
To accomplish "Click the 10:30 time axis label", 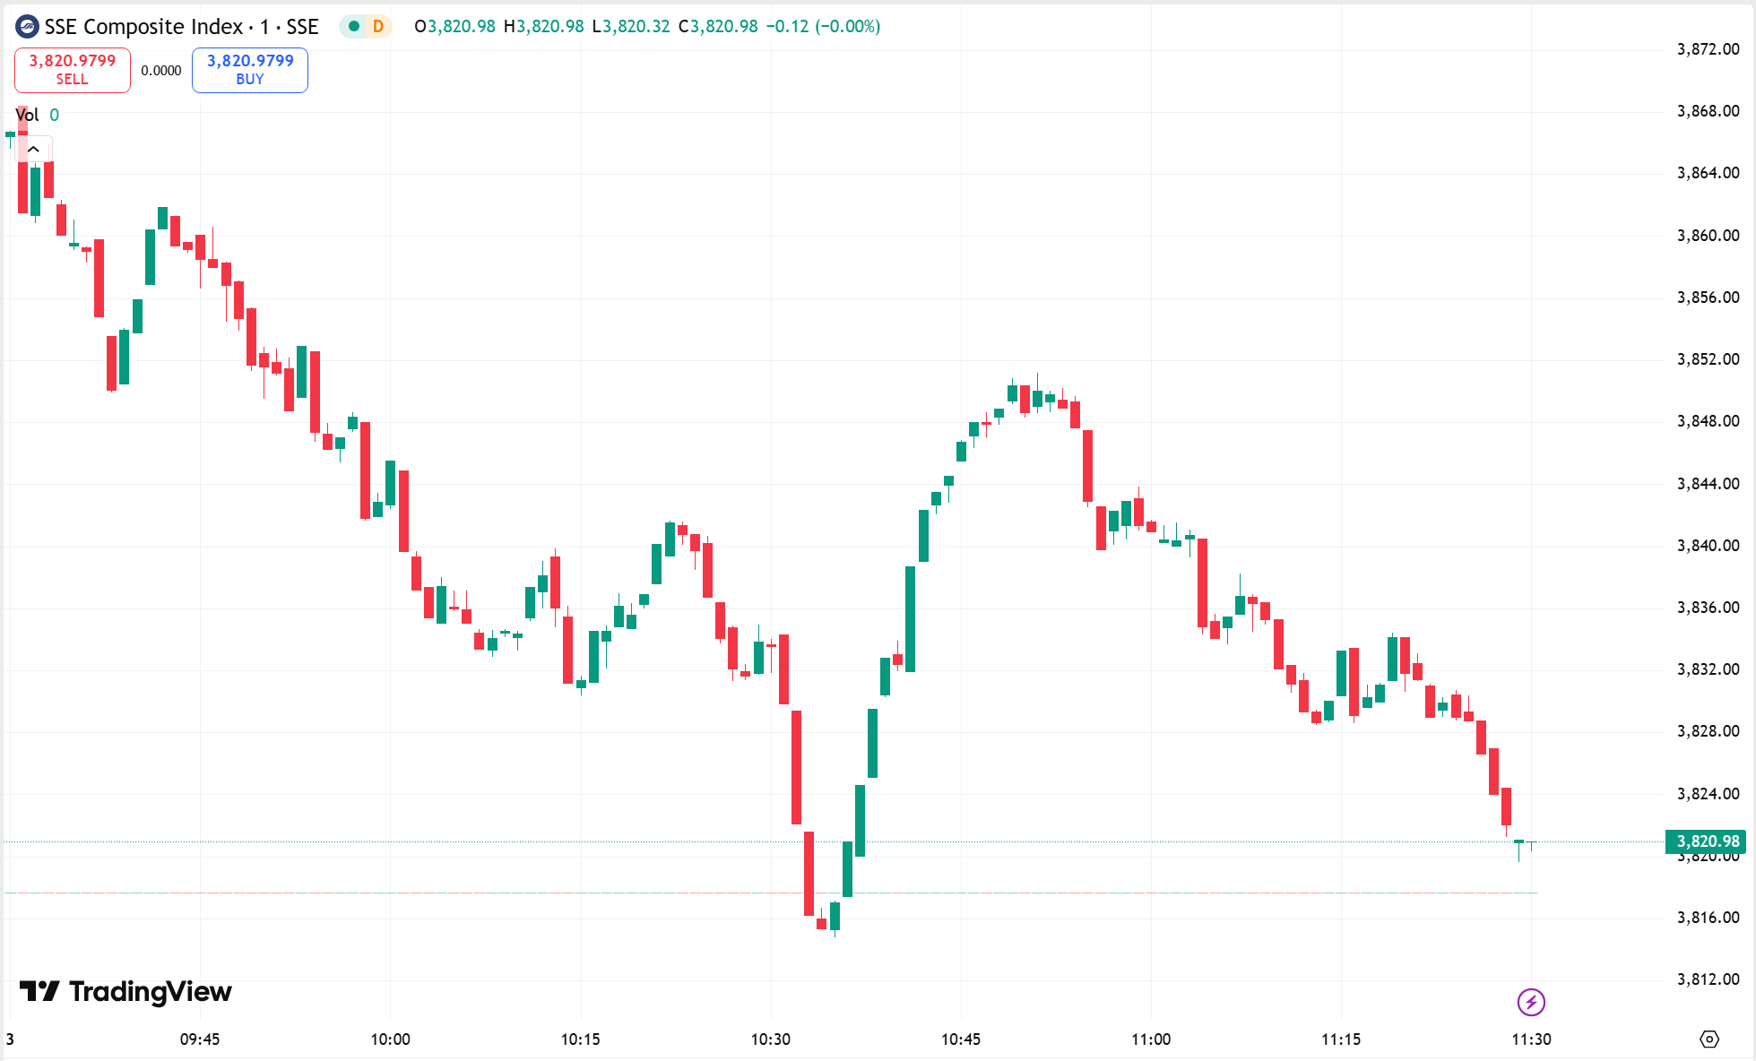I will (x=771, y=1039).
